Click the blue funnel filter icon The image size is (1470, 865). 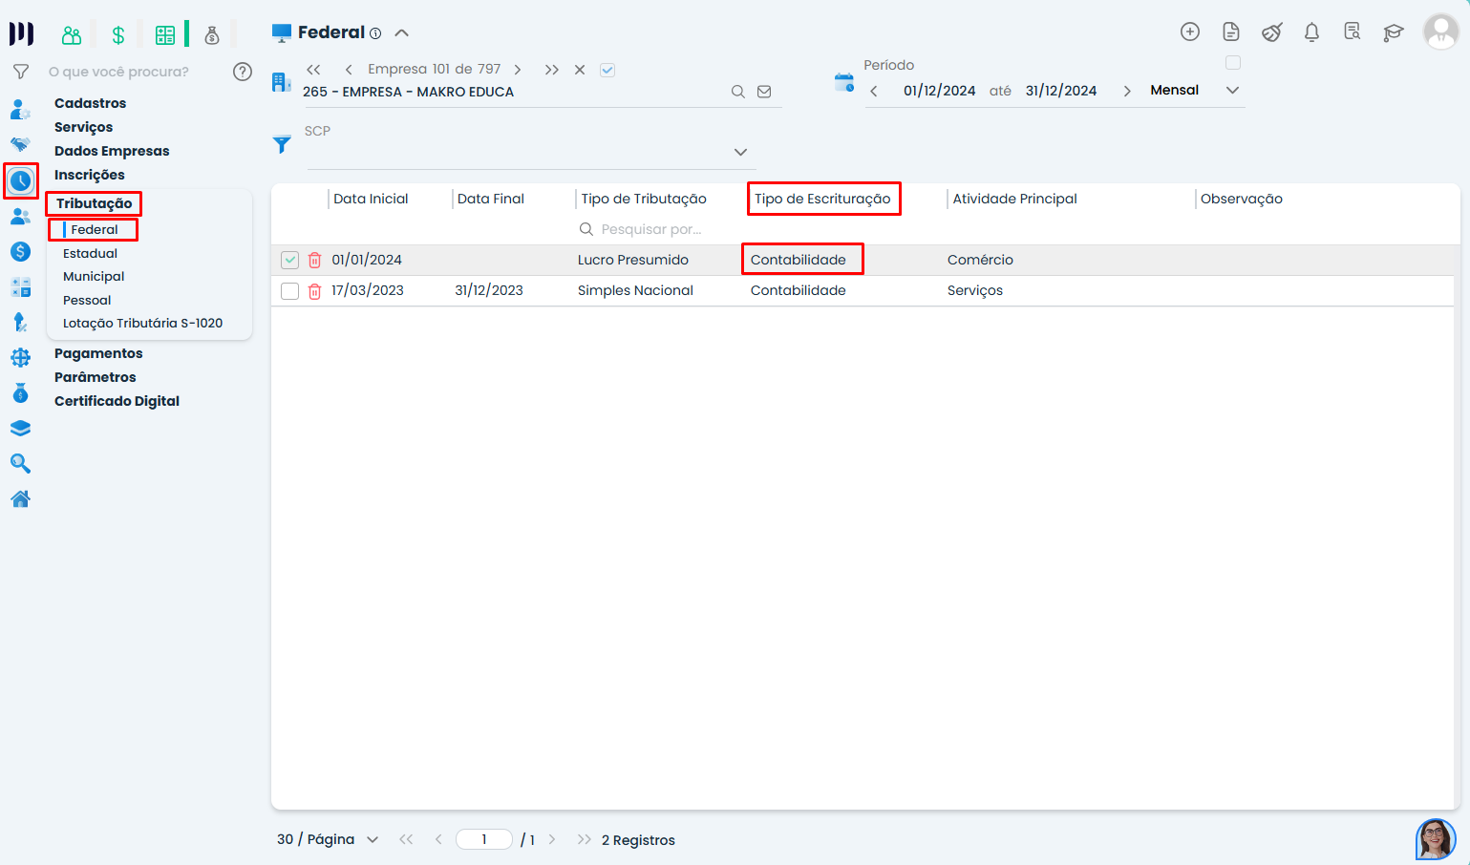click(x=282, y=144)
